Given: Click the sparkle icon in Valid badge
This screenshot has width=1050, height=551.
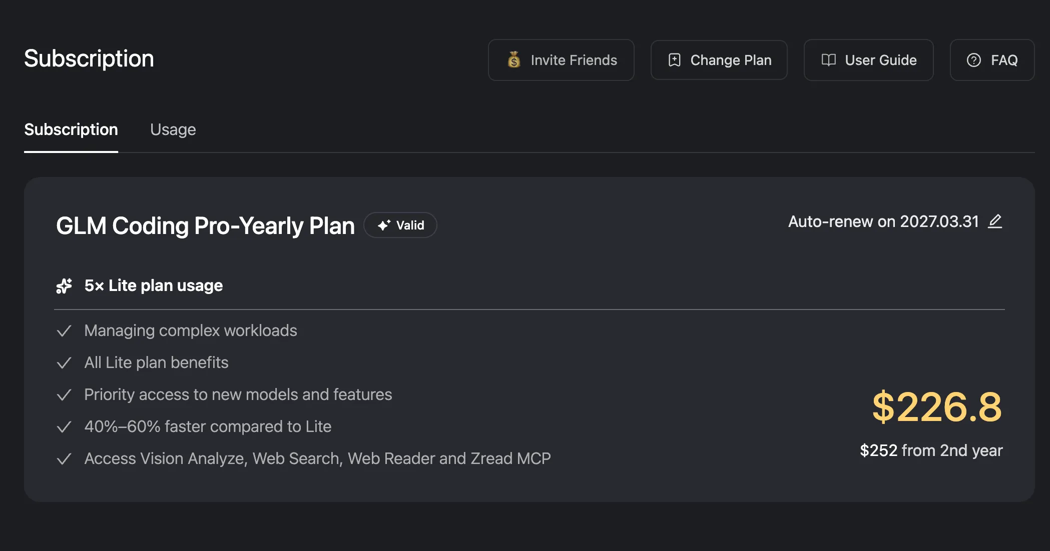Looking at the screenshot, I should click(384, 225).
